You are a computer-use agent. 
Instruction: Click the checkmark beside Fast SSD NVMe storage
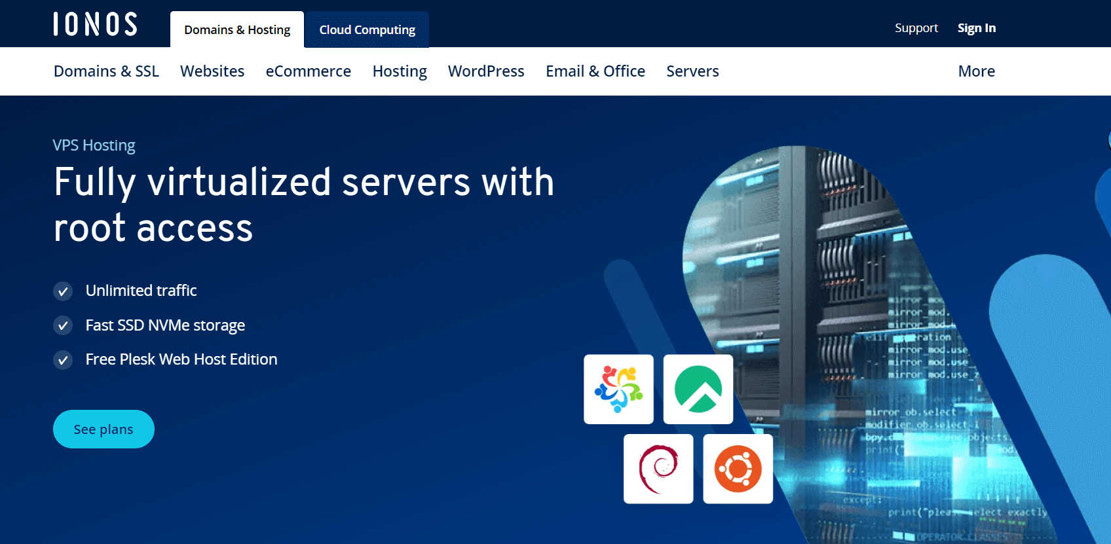click(63, 325)
